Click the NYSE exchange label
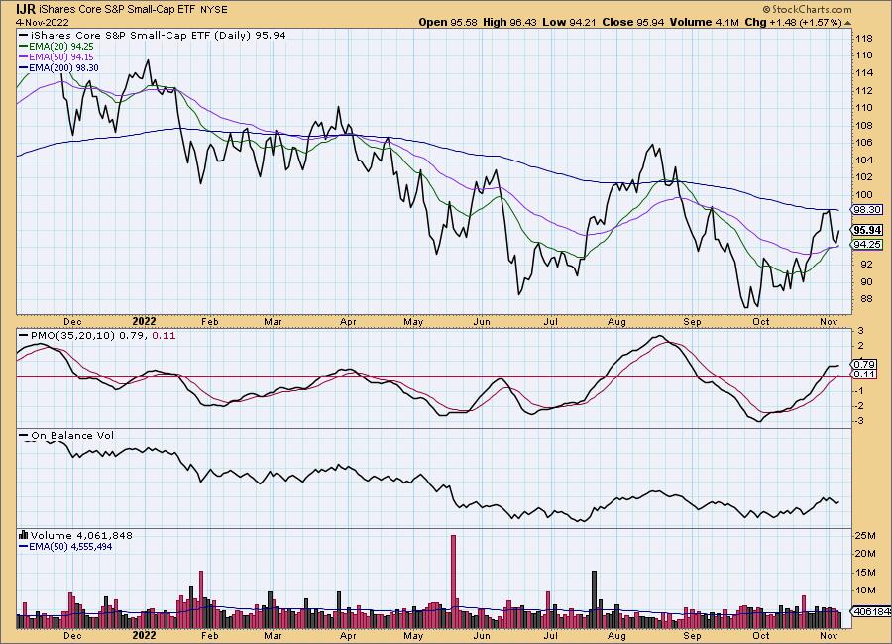 click(x=214, y=10)
